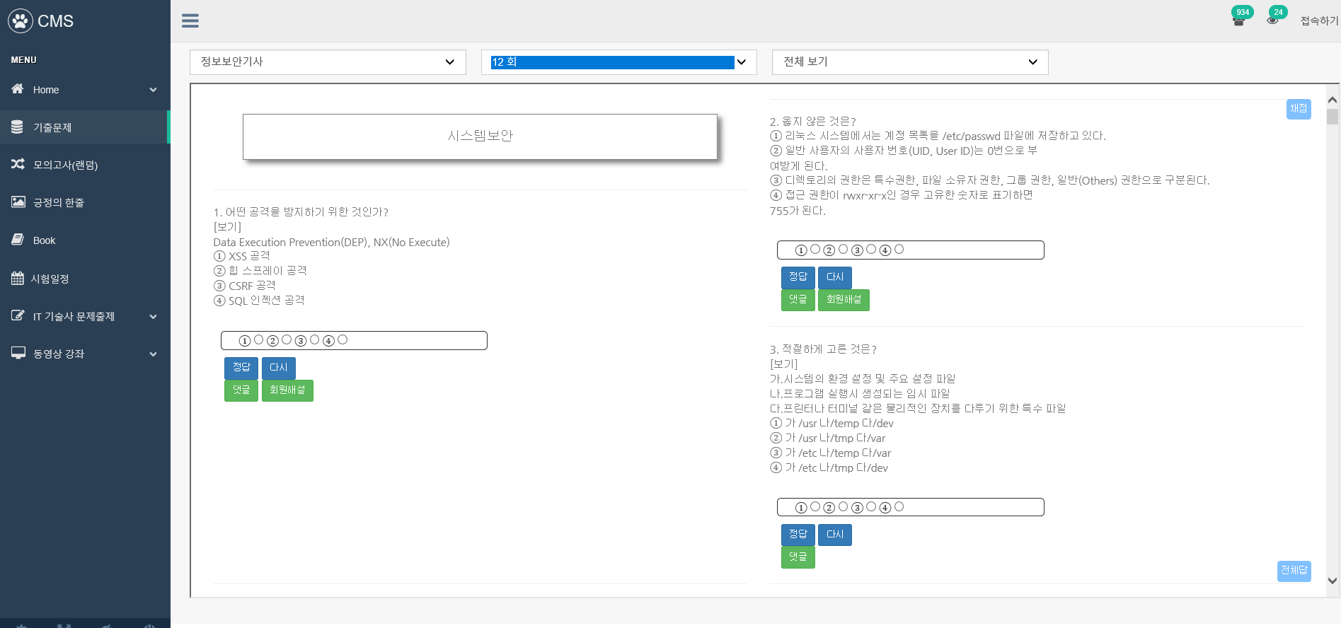Open the 12 회 round dropdown
Screen dimensions: 1341x628
point(619,62)
